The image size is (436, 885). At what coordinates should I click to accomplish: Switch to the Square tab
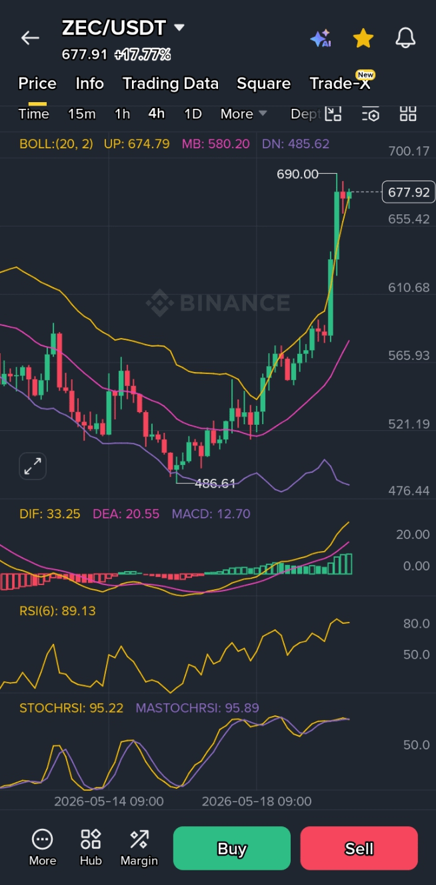click(264, 83)
